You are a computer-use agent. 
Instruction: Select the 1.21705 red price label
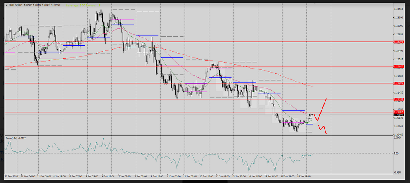point(398,82)
